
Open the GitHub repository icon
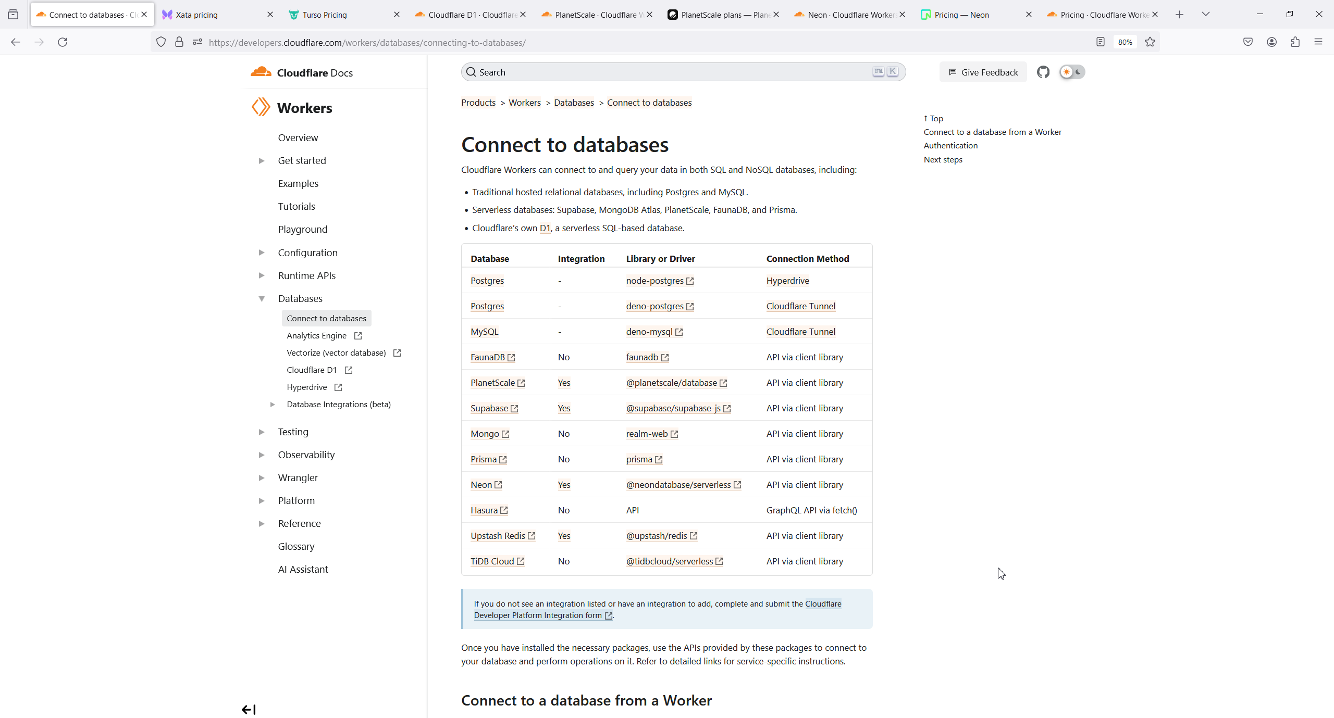pos(1043,72)
